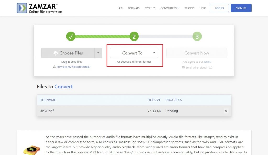Open the Choose Files dropdown arrow
Screen dimensions: 268x155
(99, 53)
